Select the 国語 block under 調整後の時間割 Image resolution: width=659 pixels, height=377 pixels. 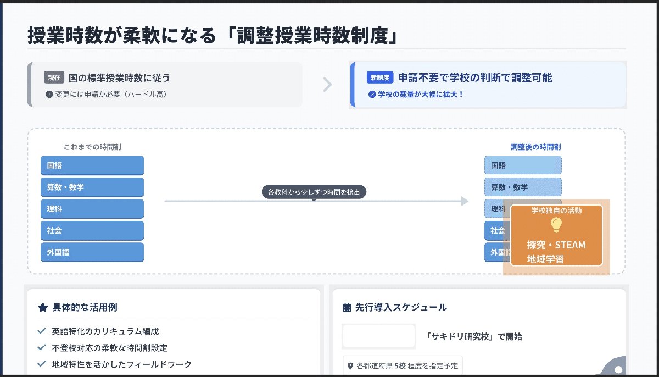523,165
